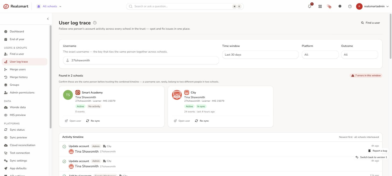Open Find a user in sidebar

24,54
